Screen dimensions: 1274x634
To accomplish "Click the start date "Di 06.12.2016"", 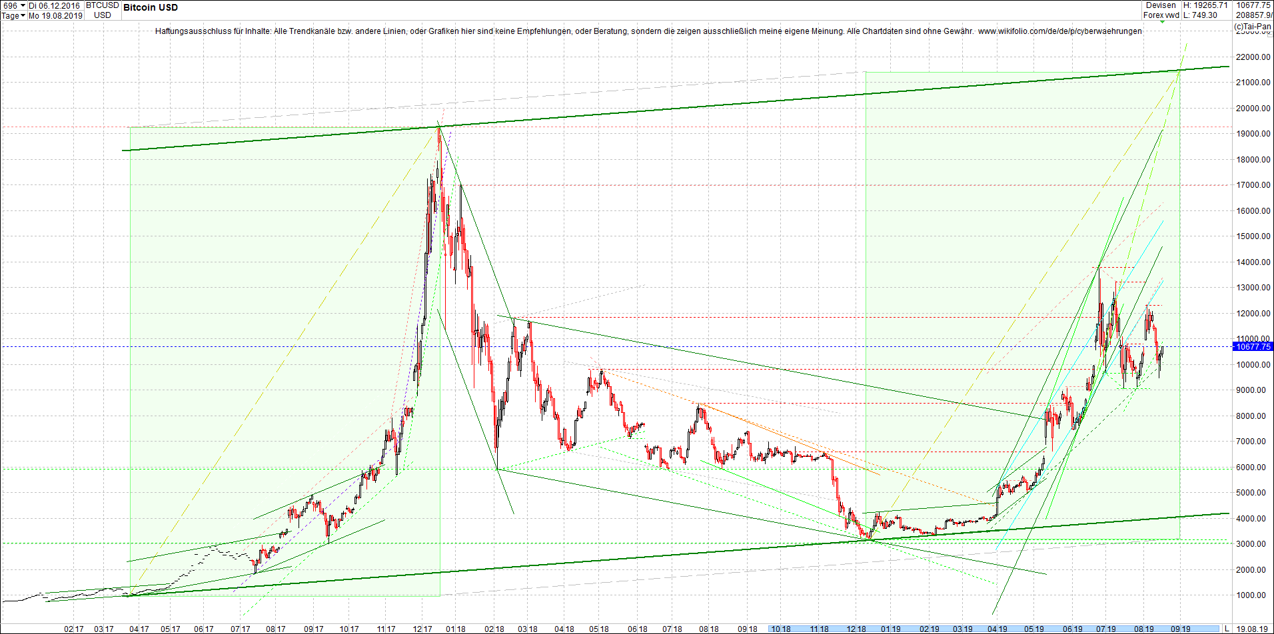I will tap(53, 5).
